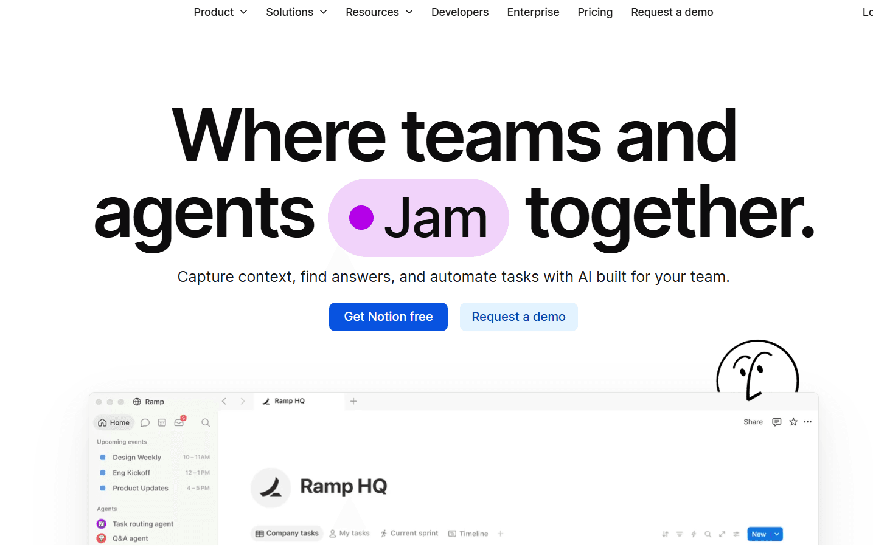
Task: Click the database toolbar search icon
Action: point(708,534)
